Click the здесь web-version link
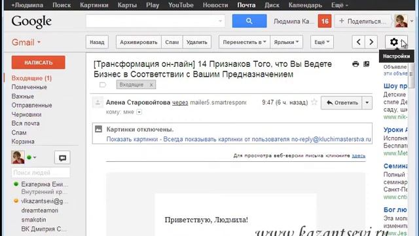The image size is (419, 236). [358, 155]
